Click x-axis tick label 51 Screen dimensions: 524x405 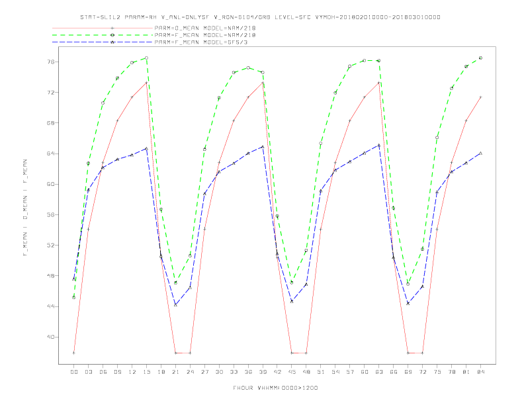click(321, 372)
